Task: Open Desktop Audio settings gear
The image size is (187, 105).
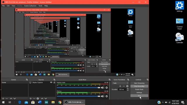Action: click(x=107, y=87)
